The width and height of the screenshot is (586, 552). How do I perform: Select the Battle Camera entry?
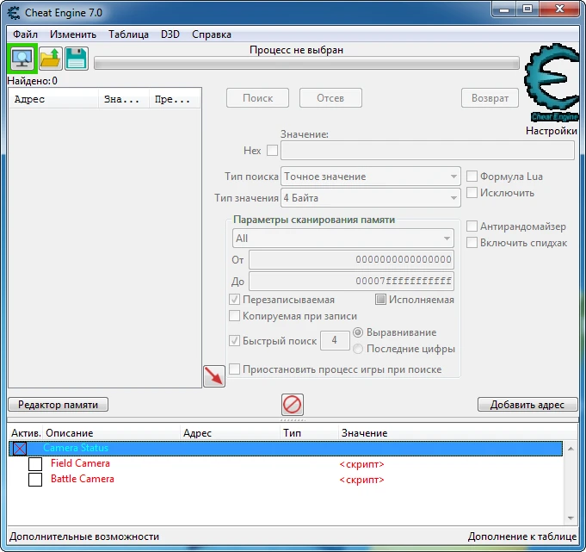(83, 479)
